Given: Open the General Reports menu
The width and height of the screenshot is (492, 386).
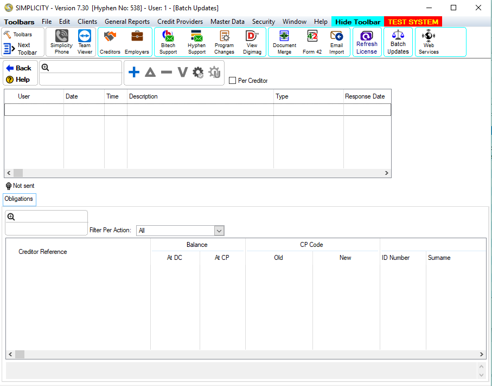Looking at the screenshot, I should tap(127, 22).
